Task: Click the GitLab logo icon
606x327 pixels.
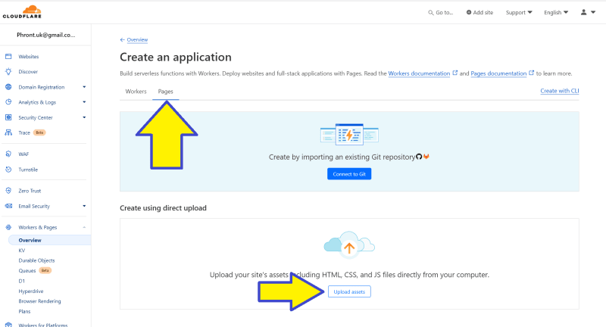Action: point(426,157)
